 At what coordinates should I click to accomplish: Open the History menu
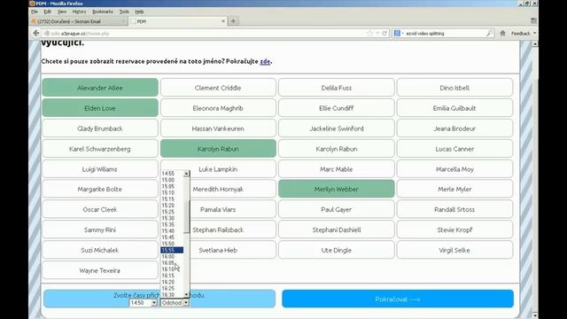click(79, 12)
